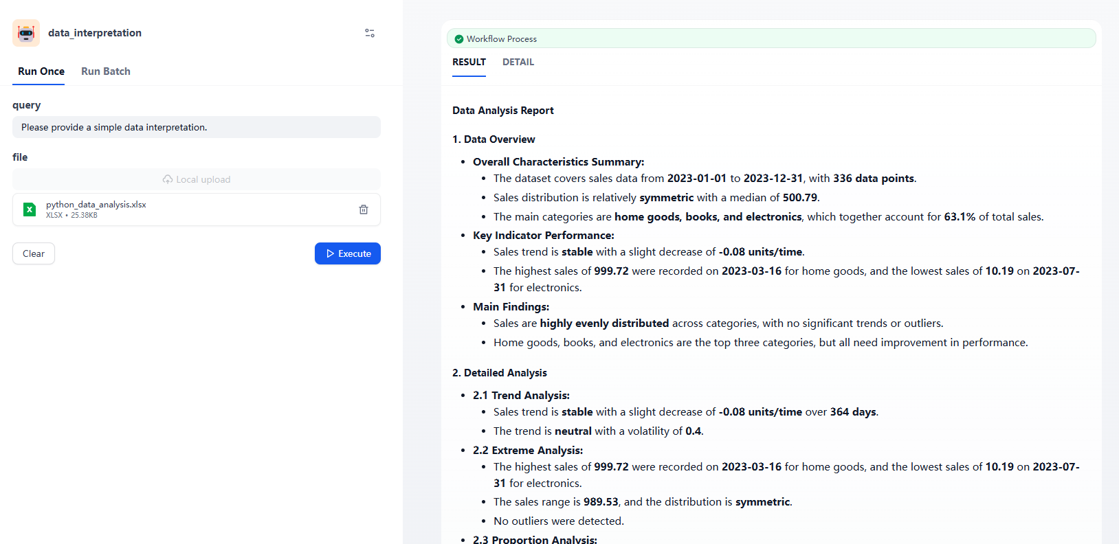Click the data_interpretation robot app icon
This screenshot has height=544, width=1119.
26,33
